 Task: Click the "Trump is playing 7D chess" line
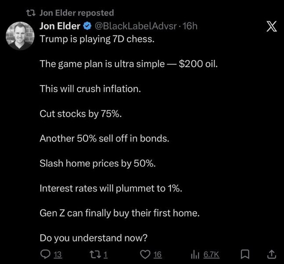[97, 38]
